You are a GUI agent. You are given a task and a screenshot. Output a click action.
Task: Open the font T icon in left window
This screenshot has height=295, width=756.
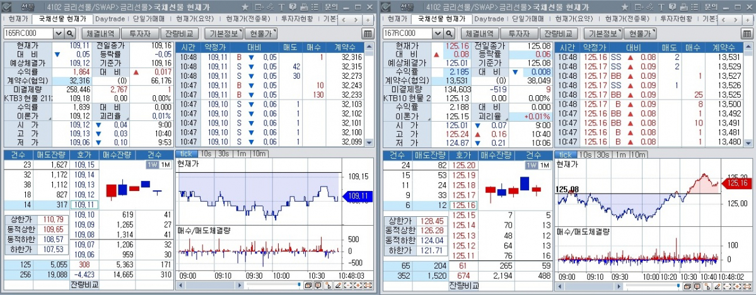pos(282,7)
